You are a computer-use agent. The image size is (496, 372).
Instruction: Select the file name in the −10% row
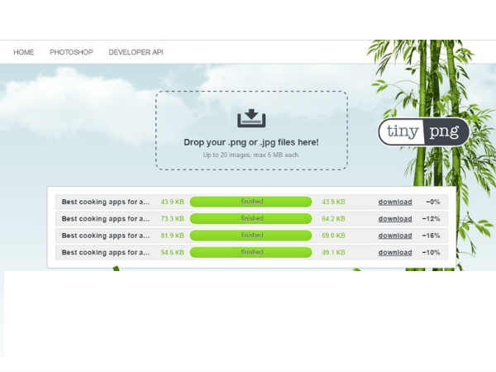(106, 252)
